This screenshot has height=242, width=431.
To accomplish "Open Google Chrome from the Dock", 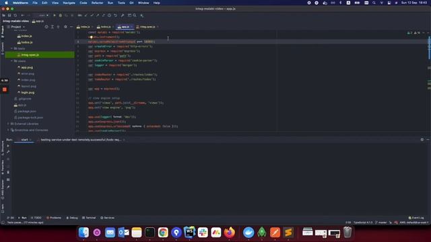I will [x=163, y=233].
